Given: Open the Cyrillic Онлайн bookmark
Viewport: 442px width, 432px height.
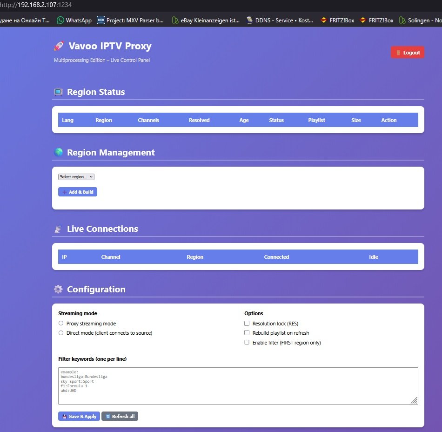Looking at the screenshot, I should [25, 20].
